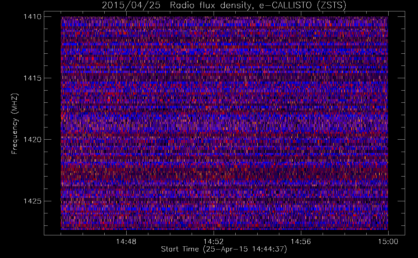Image resolution: width=418 pixels, height=258 pixels.
Task: Click the radio flux spectrogram plot area
Action: (x=224, y=123)
